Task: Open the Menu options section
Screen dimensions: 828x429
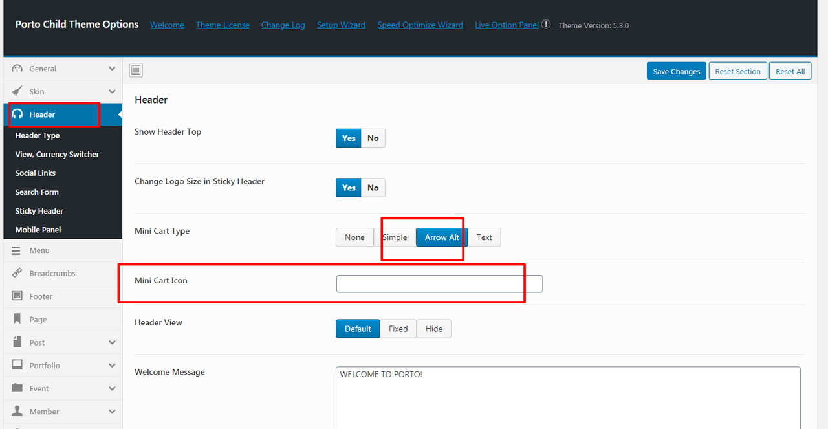Action: [x=63, y=250]
